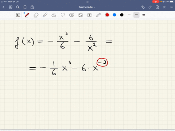The image size is (175, 131).
Task: Select the Shapes tool
Action: pyautogui.click(x=54, y=15)
